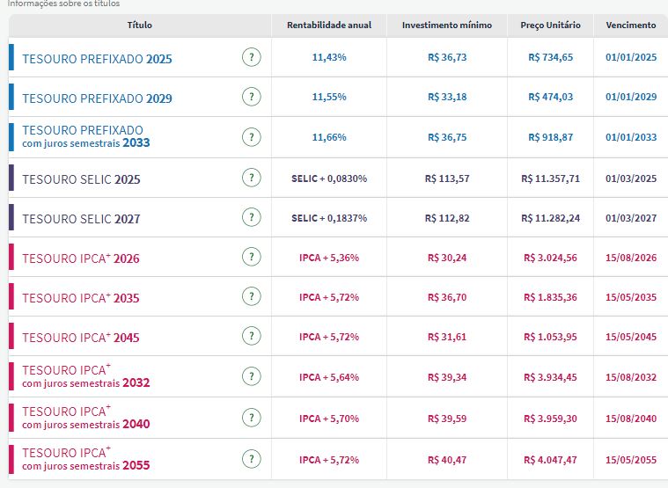Open help icon beside Tesouro Prefixado 2029
The image size is (668, 488).
click(252, 98)
